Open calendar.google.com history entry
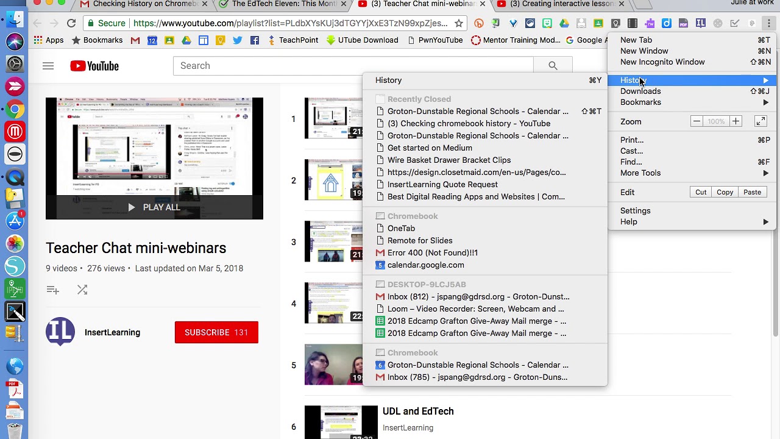 tap(485, 265)
